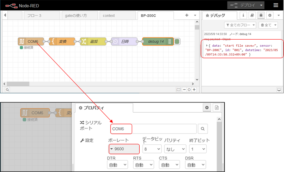
Task: Switch to the gateの使い方 flow tab
Action: pos(77,15)
